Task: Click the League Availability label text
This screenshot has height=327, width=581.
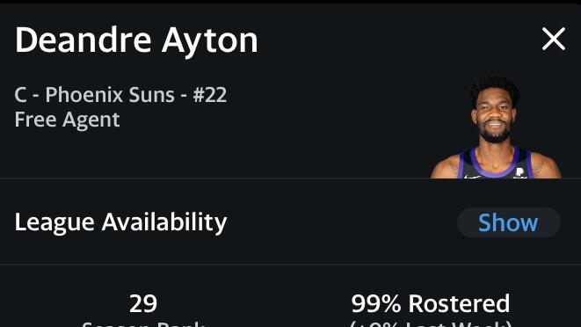Action: (120, 222)
